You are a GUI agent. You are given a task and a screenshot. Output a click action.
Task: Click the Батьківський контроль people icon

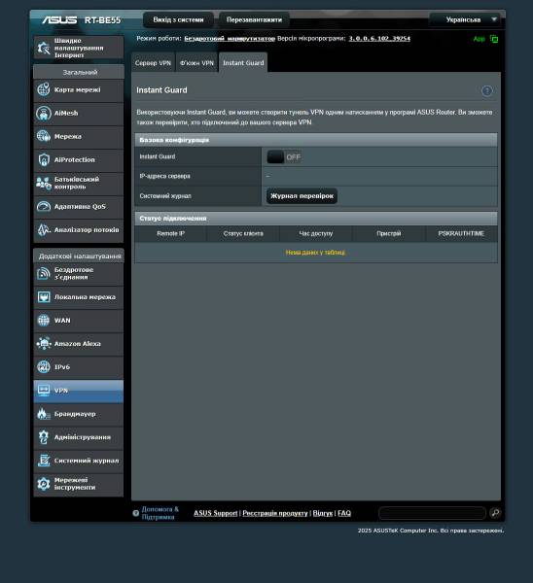(44, 183)
